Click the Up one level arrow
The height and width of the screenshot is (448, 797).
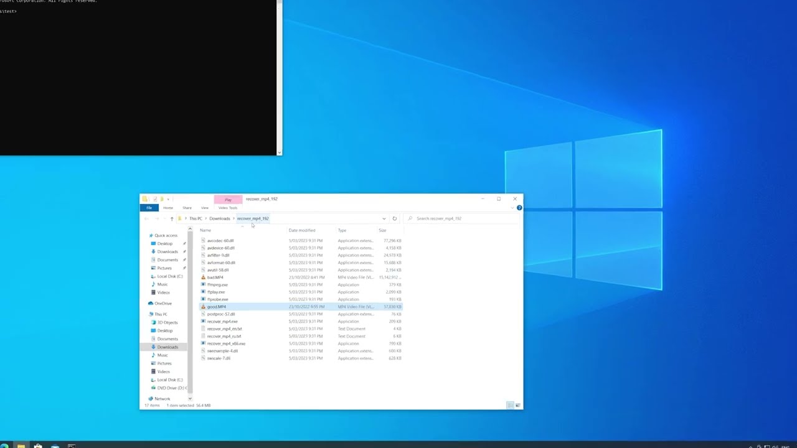tap(172, 218)
